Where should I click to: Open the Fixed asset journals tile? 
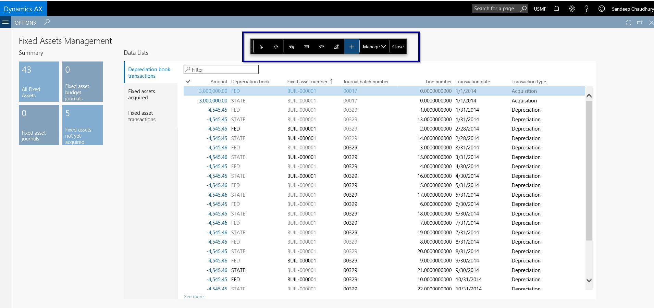(39, 125)
